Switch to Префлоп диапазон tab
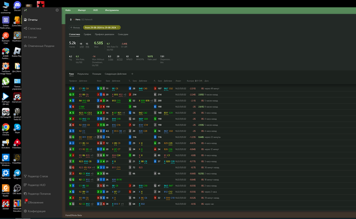The image size is (356, 219). 104,34
